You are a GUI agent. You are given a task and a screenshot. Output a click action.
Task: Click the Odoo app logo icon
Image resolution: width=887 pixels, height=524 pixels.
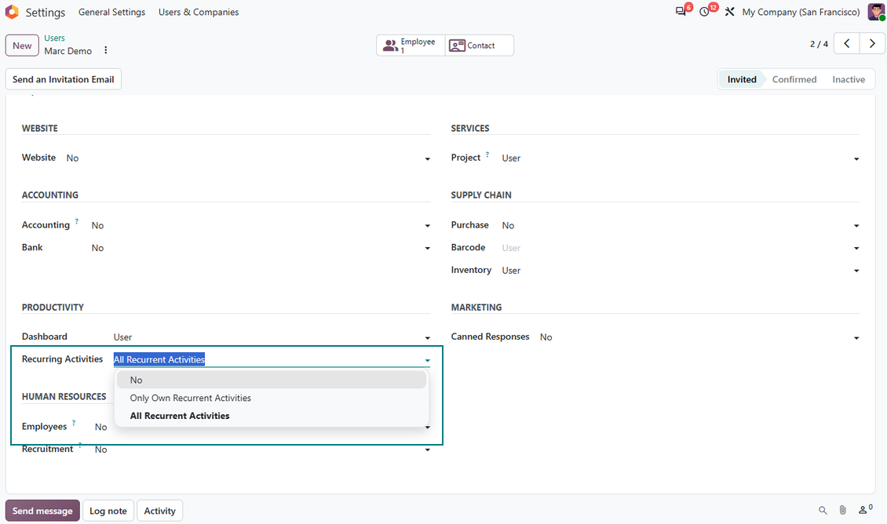[x=12, y=12]
